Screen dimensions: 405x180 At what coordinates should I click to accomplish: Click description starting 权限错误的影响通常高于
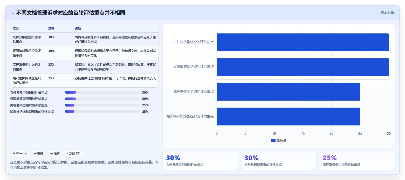(115, 53)
